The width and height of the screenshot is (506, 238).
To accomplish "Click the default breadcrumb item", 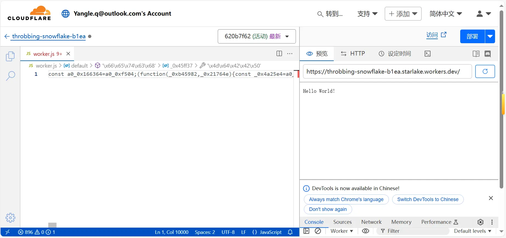I will (x=76, y=66).
